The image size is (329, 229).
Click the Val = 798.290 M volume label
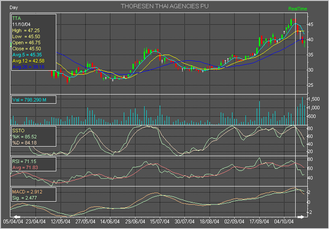coord(29,100)
